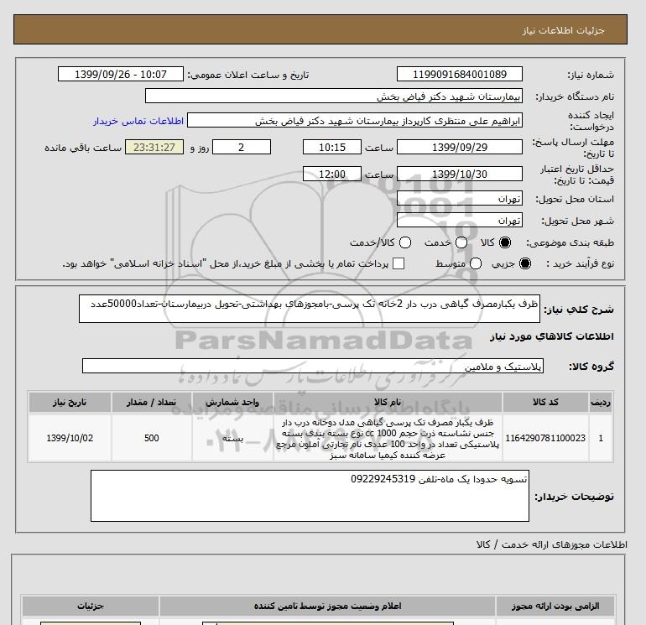
Task: Click the واحد شمارش column header
Action: (x=232, y=402)
